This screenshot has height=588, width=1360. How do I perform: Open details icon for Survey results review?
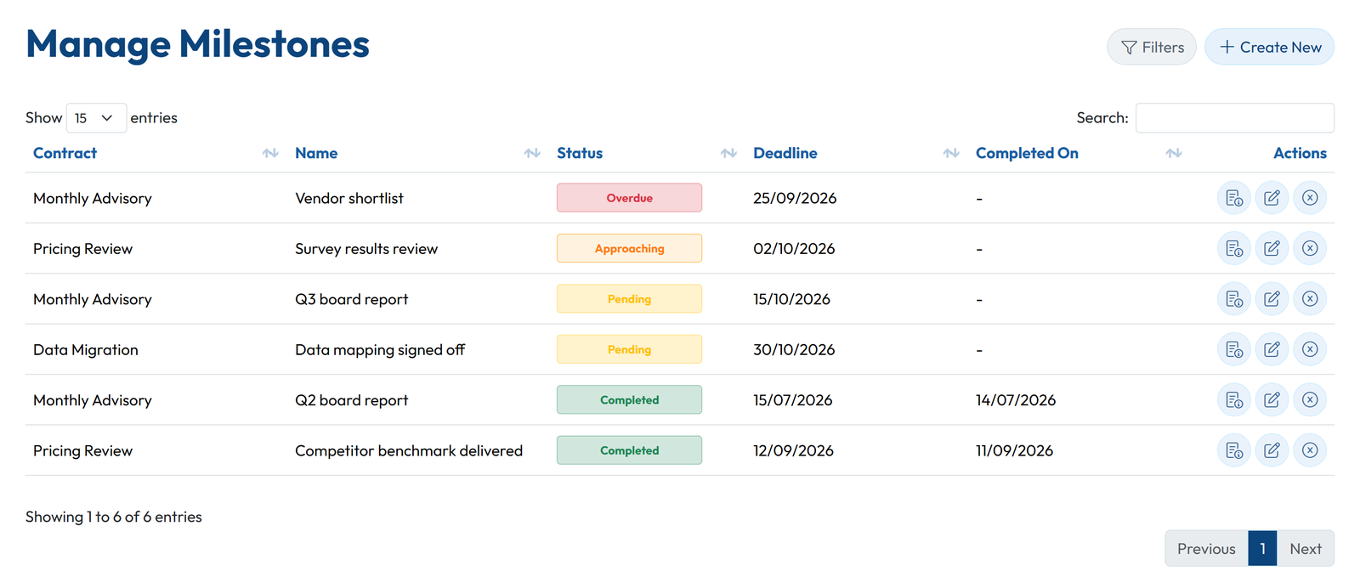pyautogui.click(x=1234, y=248)
